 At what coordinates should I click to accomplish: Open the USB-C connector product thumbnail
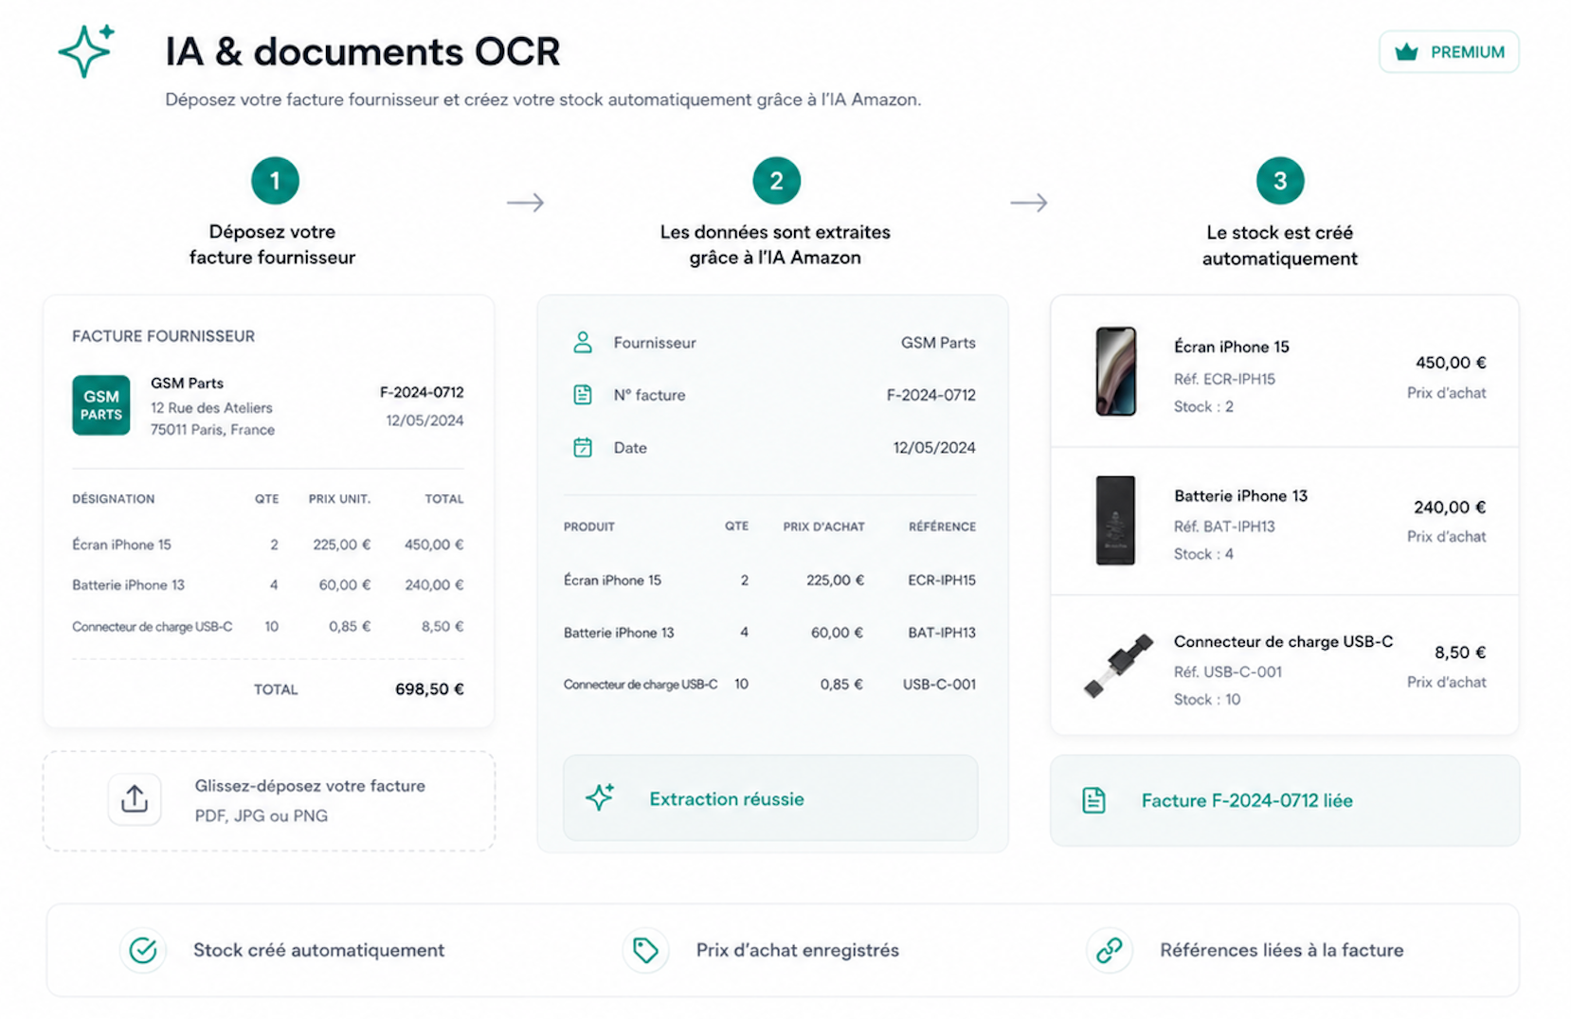coord(1118,667)
